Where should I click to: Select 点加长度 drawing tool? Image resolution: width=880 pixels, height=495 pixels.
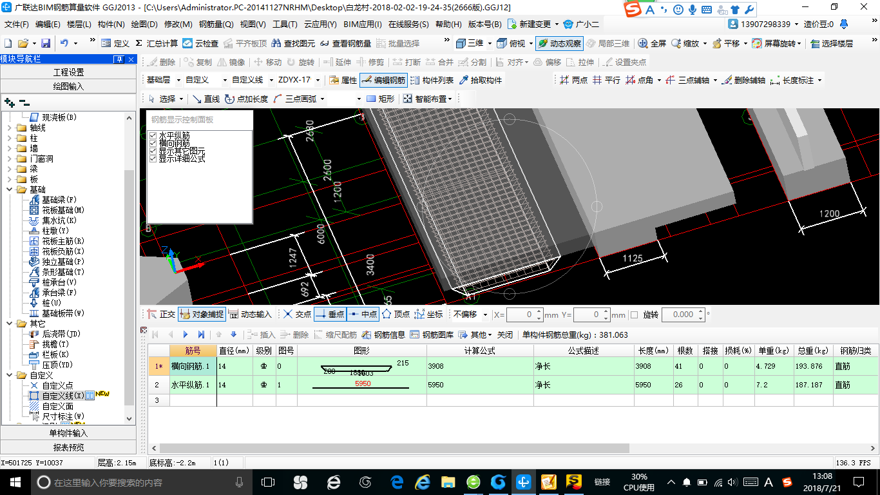pyautogui.click(x=246, y=99)
